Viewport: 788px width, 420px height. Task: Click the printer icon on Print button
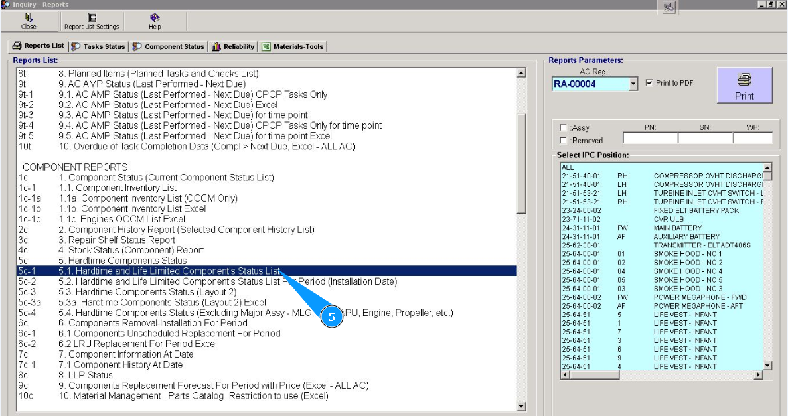coord(744,80)
